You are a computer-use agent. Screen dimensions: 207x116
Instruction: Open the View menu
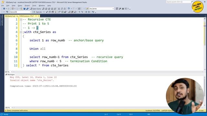[14, 5]
